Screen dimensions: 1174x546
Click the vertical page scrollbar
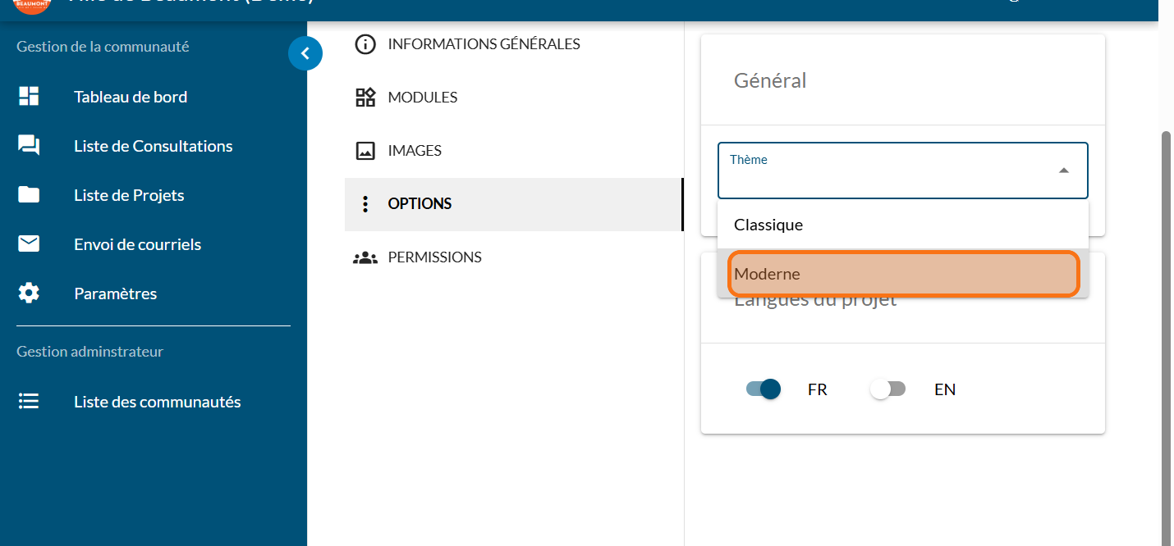click(1167, 328)
